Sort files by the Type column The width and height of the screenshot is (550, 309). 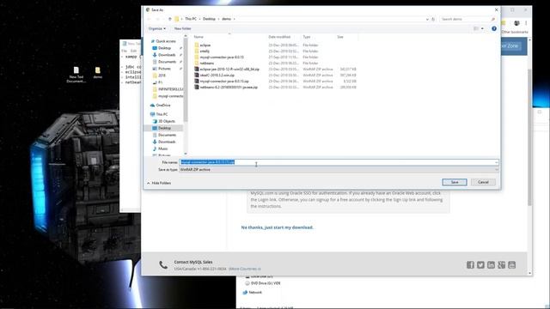coord(307,37)
